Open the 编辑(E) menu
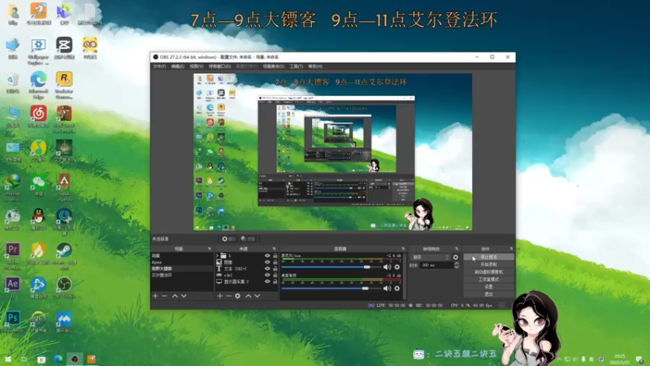This screenshot has height=366, width=650. pos(177,67)
